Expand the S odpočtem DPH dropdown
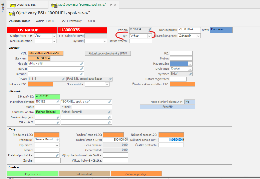260x179 pixels. 54,36
